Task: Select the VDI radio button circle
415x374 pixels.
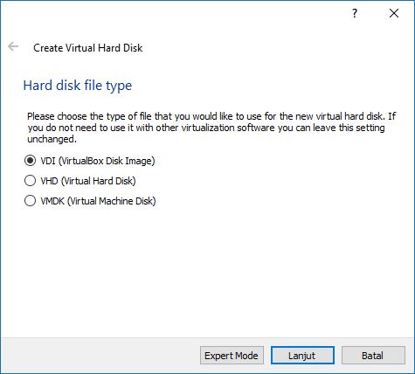Action: [x=31, y=161]
